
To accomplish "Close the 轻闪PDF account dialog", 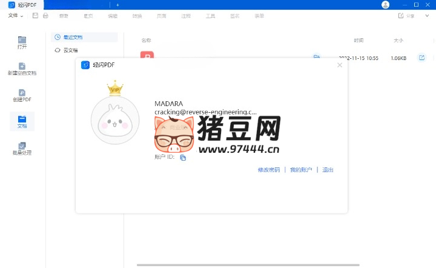I will pyautogui.click(x=340, y=65).
